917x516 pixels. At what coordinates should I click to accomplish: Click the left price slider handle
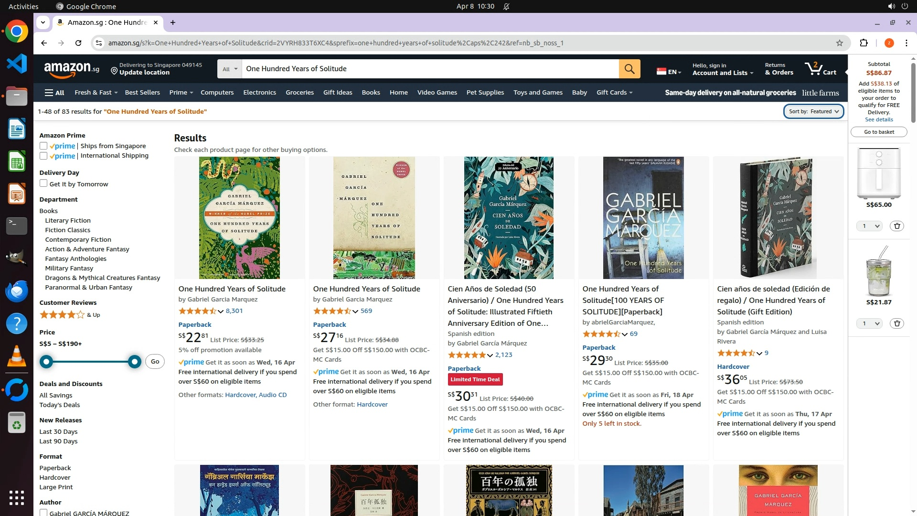point(46,362)
